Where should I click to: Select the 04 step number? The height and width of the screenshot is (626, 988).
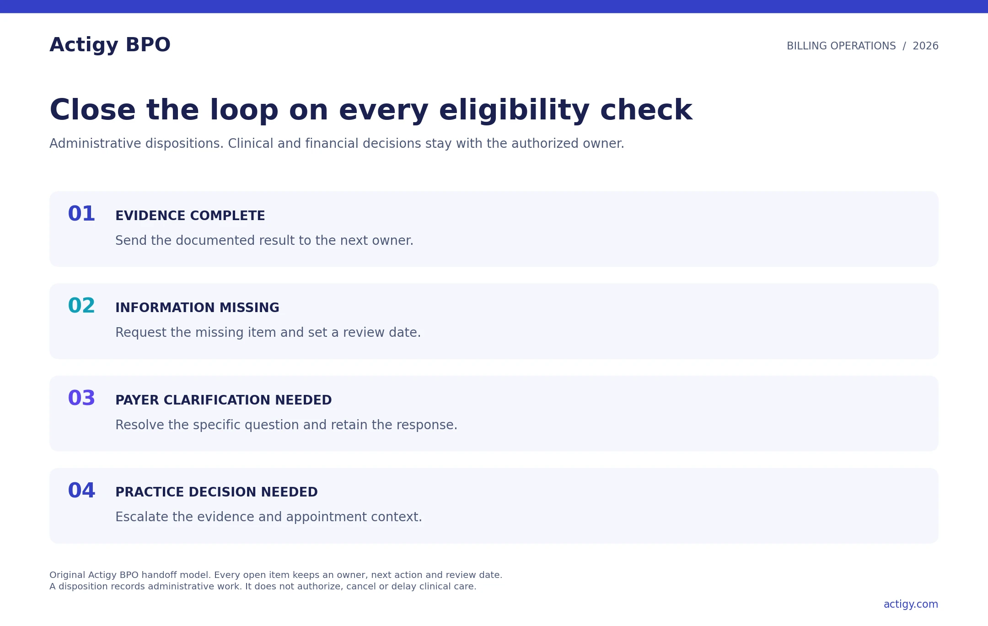81,491
